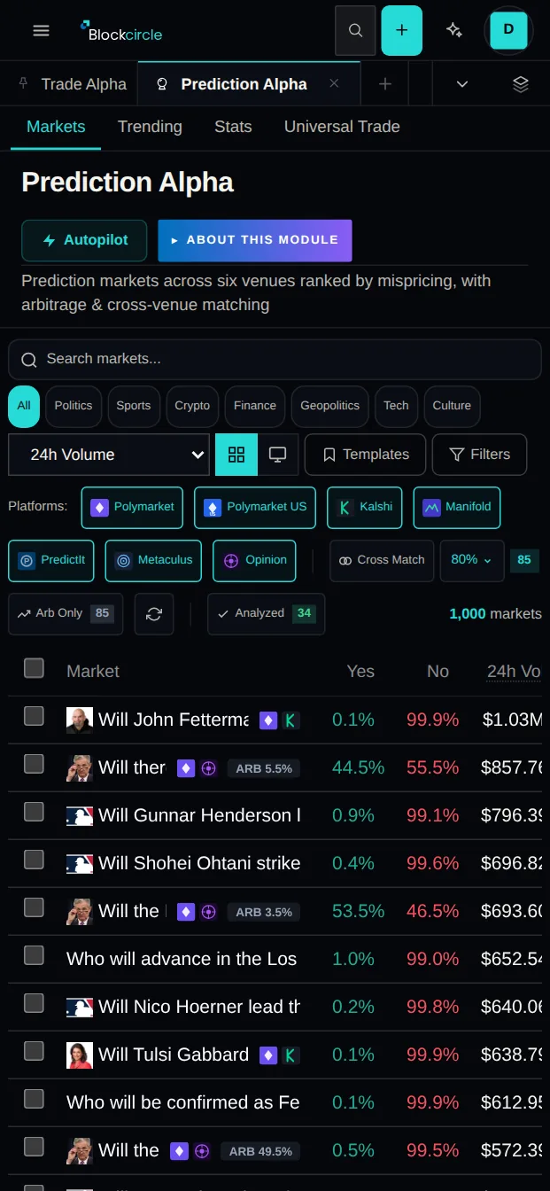The height and width of the screenshot is (1191, 550).
Task: Open the hamburger menu
Action: (x=41, y=30)
